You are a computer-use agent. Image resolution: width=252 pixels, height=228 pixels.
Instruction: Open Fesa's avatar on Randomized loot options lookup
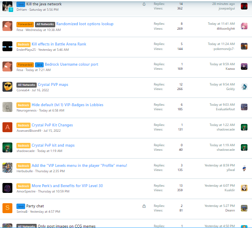7,26
